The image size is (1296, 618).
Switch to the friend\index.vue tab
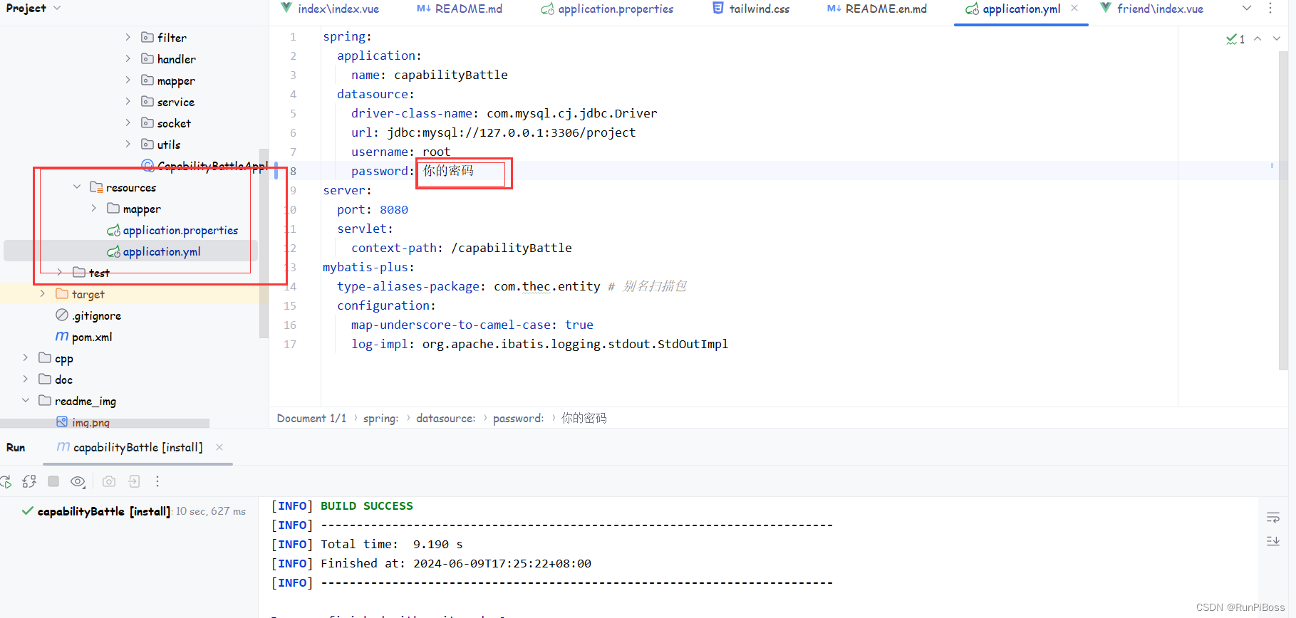[1151, 9]
